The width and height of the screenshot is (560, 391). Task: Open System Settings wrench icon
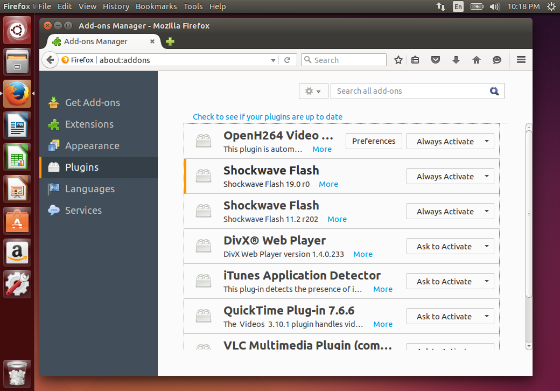pyautogui.click(x=17, y=284)
